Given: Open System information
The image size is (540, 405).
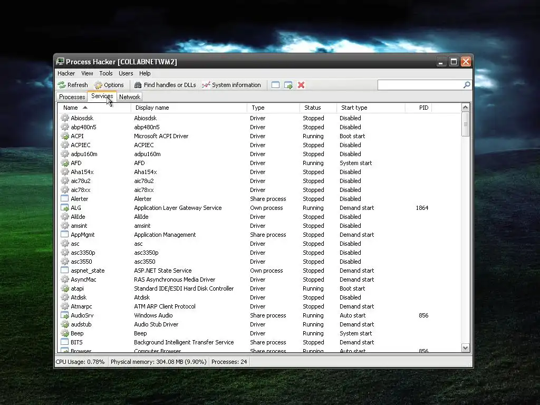Looking at the screenshot, I should [232, 85].
